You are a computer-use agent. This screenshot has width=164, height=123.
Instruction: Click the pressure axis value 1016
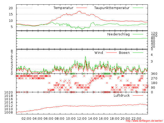point(8,99)
